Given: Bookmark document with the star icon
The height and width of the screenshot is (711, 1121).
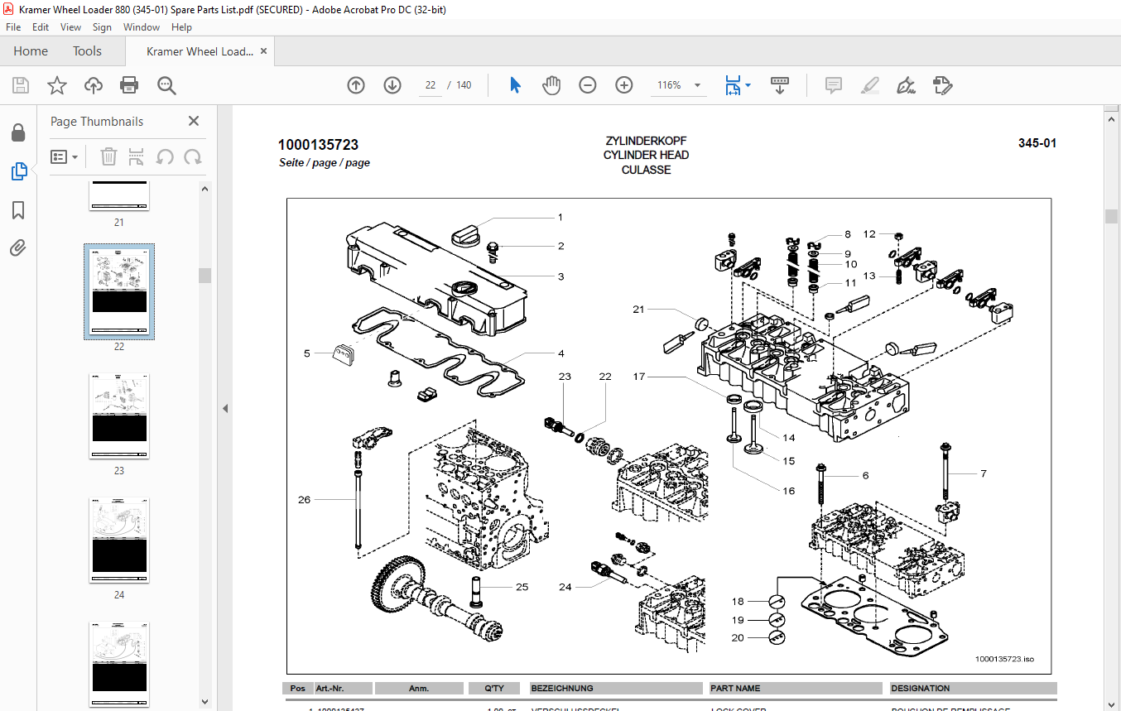Looking at the screenshot, I should point(56,85).
